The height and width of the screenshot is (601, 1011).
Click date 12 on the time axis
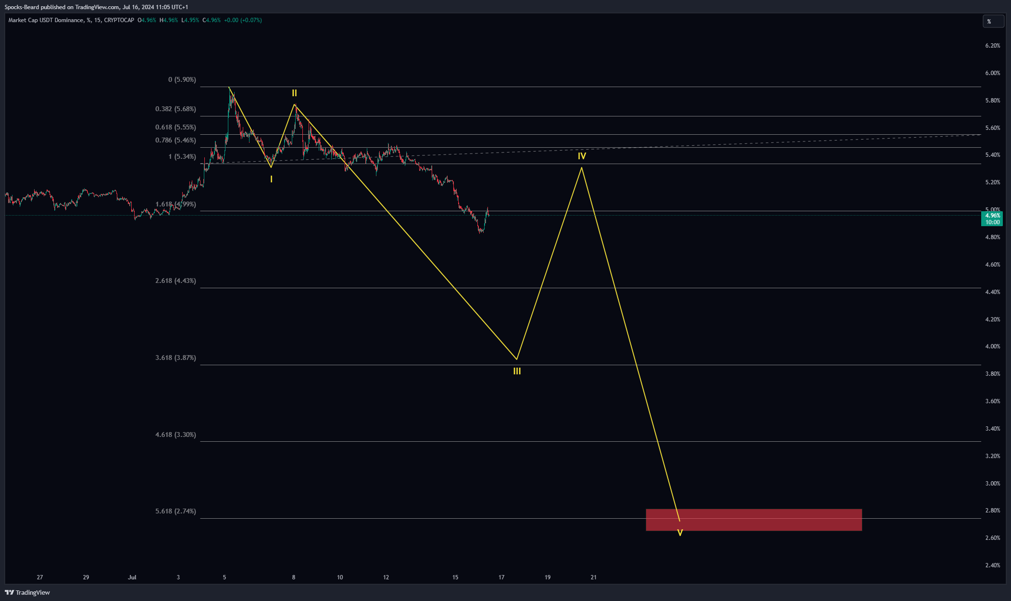(x=386, y=577)
